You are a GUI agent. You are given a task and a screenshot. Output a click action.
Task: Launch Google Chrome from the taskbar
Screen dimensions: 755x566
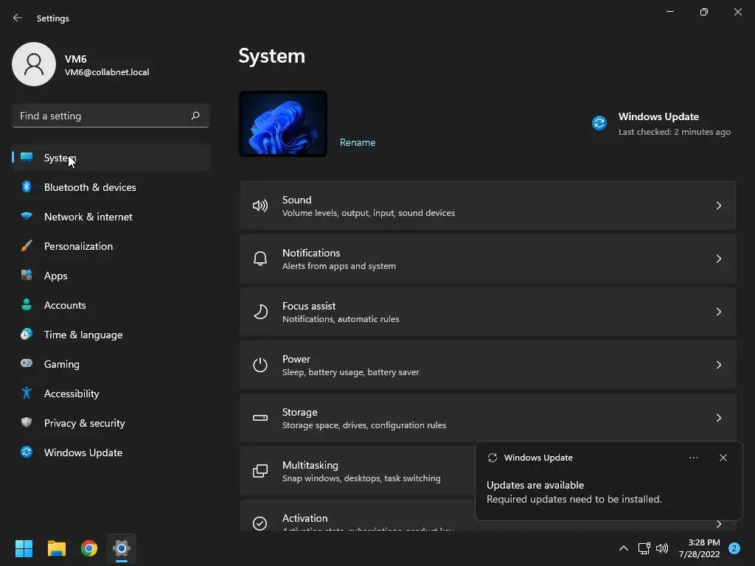click(89, 548)
